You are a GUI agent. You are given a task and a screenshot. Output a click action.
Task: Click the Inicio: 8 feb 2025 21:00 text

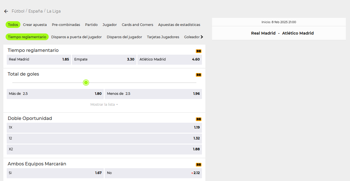pos(279,22)
